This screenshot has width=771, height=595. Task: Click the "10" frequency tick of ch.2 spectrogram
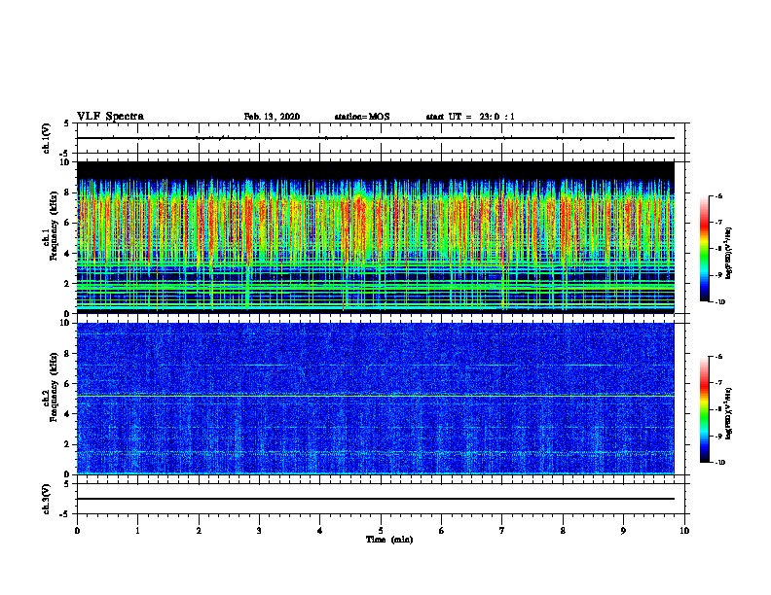click(x=65, y=323)
